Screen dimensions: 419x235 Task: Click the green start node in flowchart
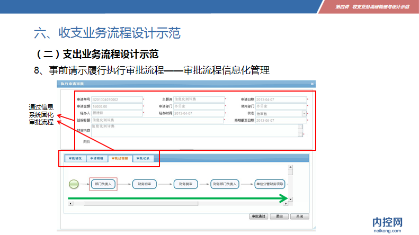pos(74,184)
